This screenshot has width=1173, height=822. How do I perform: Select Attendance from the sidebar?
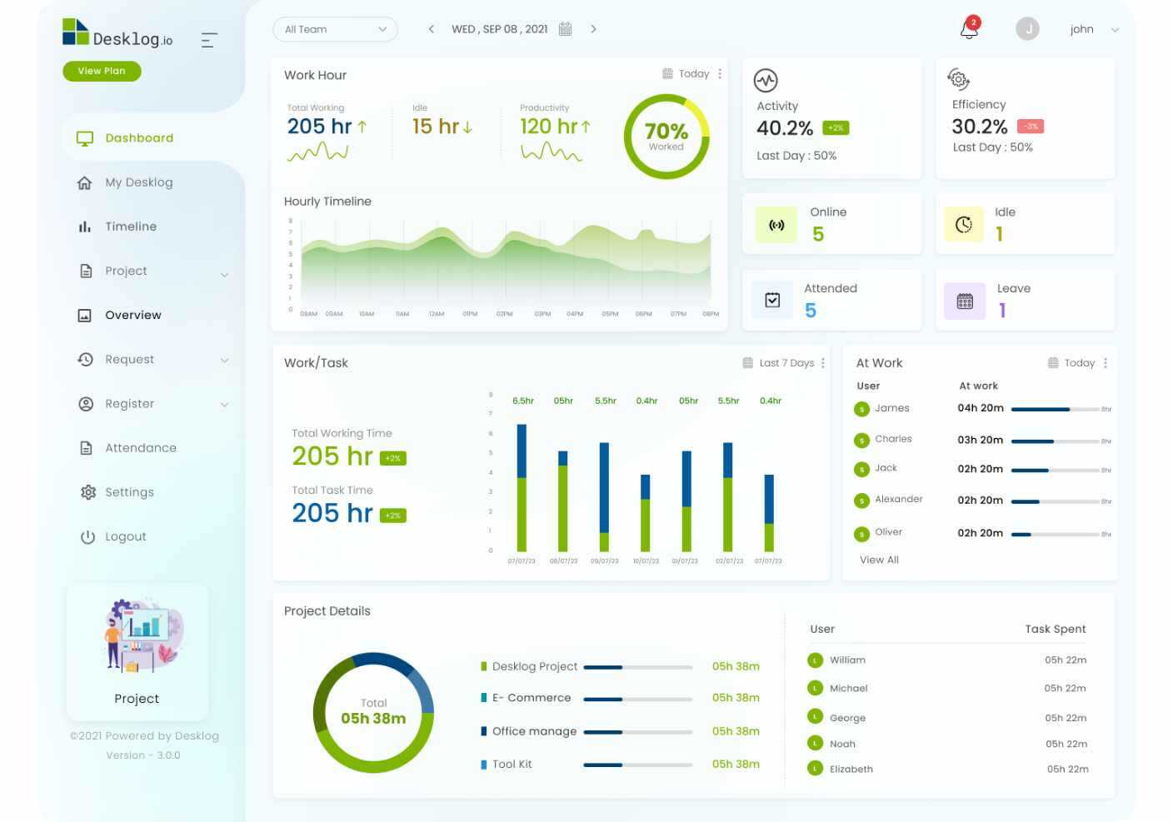141,448
